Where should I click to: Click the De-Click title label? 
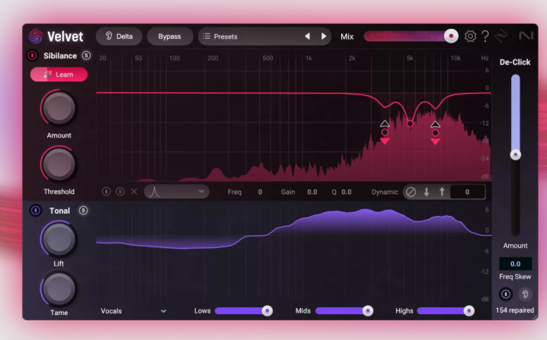pyautogui.click(x=515, y=62)
